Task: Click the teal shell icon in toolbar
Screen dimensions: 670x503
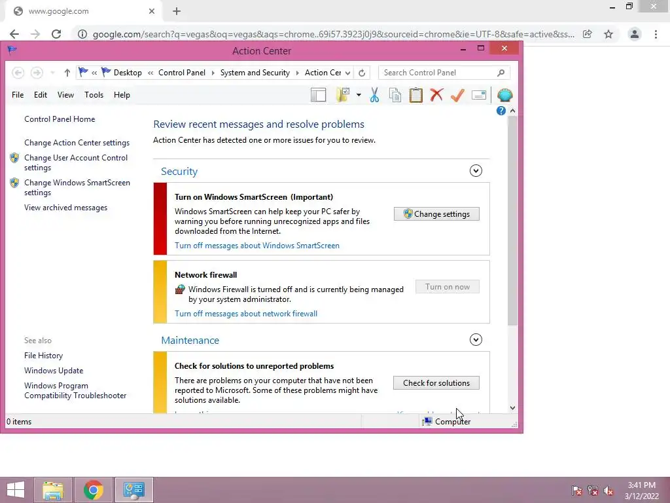Action: (504, 95)
